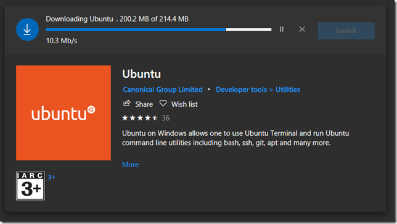Click the Share text label
Viewport: 397px width, 224px height.
[x=144, y=104]
